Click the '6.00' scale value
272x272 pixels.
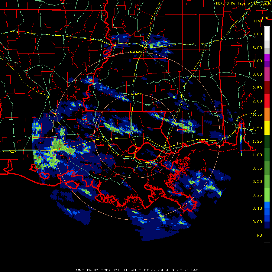[x=257, y=47]
